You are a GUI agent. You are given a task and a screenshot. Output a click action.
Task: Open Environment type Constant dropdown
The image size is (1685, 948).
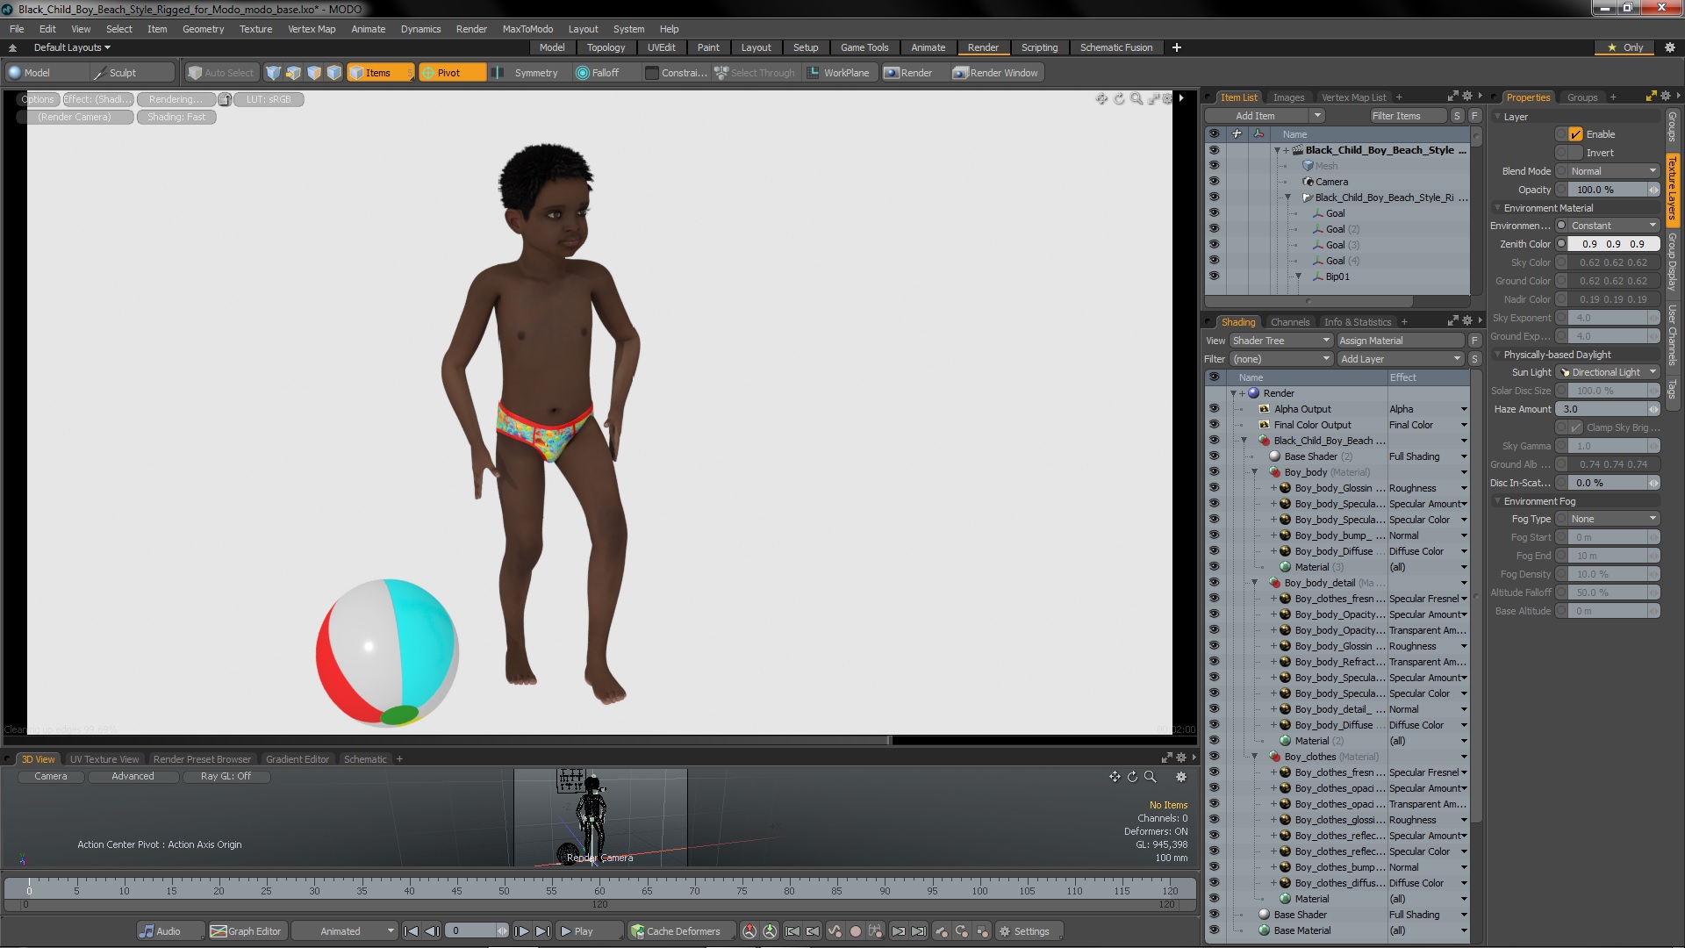pyautogui.click(x=1613, y=226)
